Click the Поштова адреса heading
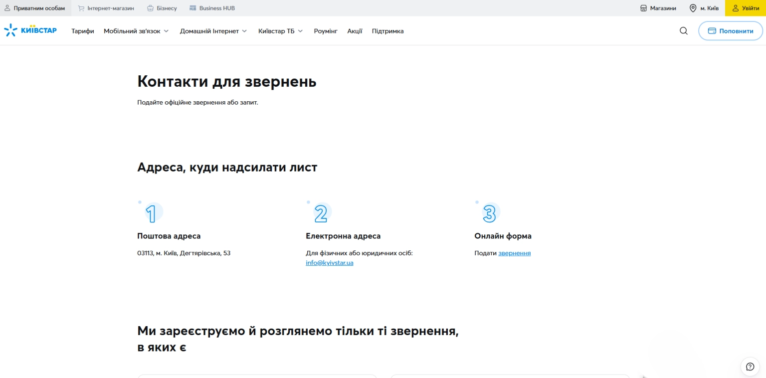 coord(169,236)
